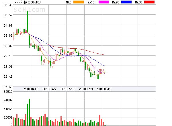Click the MA20 legend label
Viewport: 172px width, 126px height.
(x=116, y=2)
